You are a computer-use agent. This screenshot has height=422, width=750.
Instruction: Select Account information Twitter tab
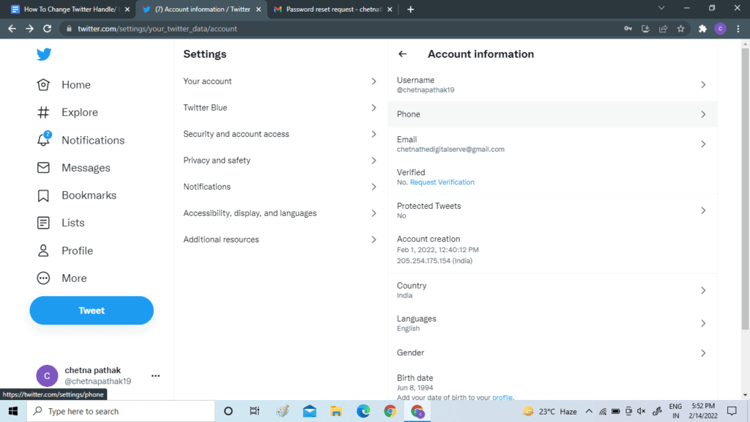pos(201,9)
